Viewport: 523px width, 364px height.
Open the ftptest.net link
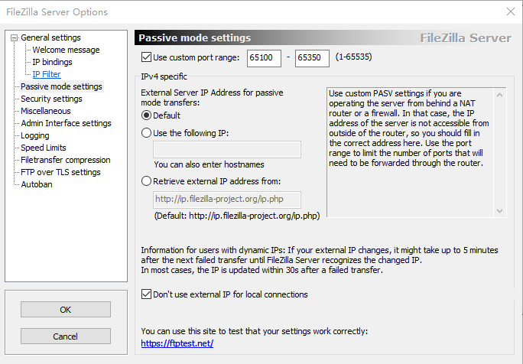pos(177,343)
